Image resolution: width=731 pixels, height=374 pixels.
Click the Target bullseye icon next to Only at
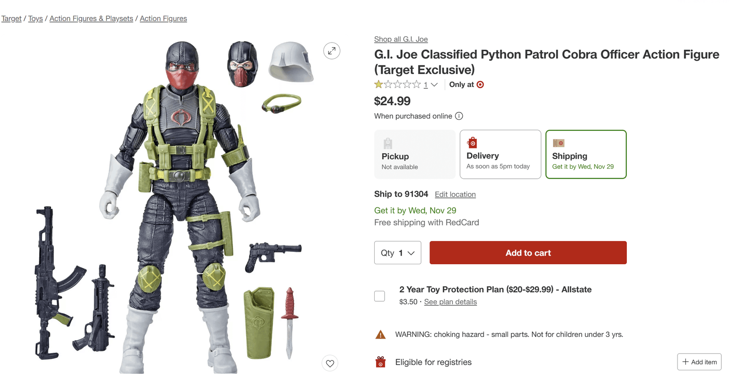coord(480,85)
